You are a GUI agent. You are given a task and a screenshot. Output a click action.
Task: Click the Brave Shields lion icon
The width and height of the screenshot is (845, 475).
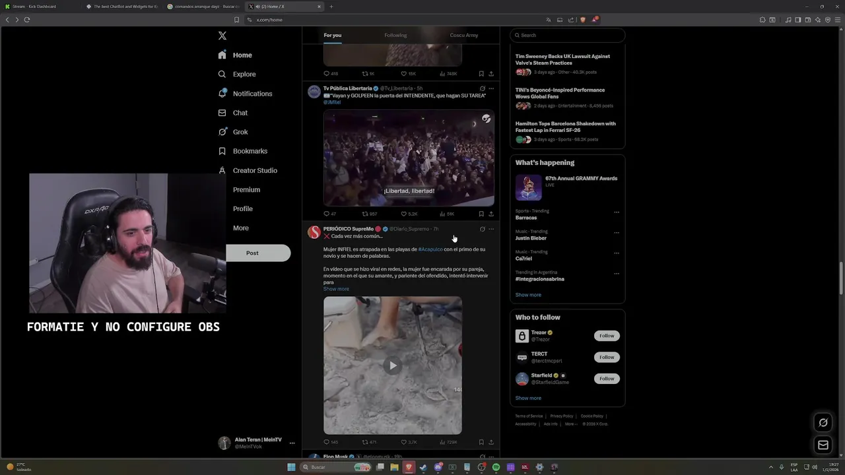(582, 20)
